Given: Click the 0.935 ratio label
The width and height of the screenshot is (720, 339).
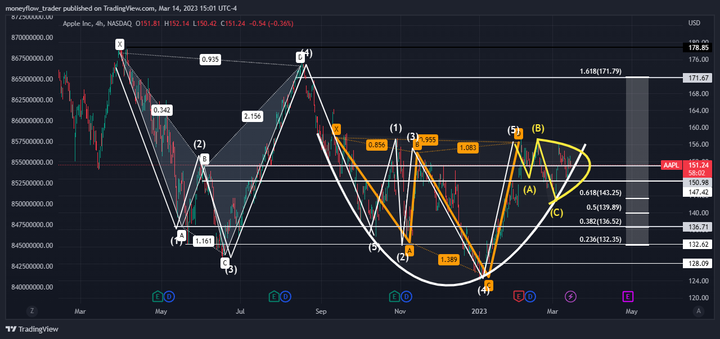Looking at the screenshot, I should click(x=210, y=59).
